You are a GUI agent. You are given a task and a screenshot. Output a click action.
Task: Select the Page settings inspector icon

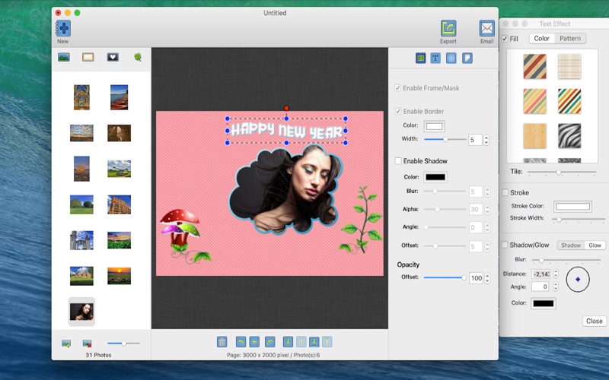click(x=467, y=59)
